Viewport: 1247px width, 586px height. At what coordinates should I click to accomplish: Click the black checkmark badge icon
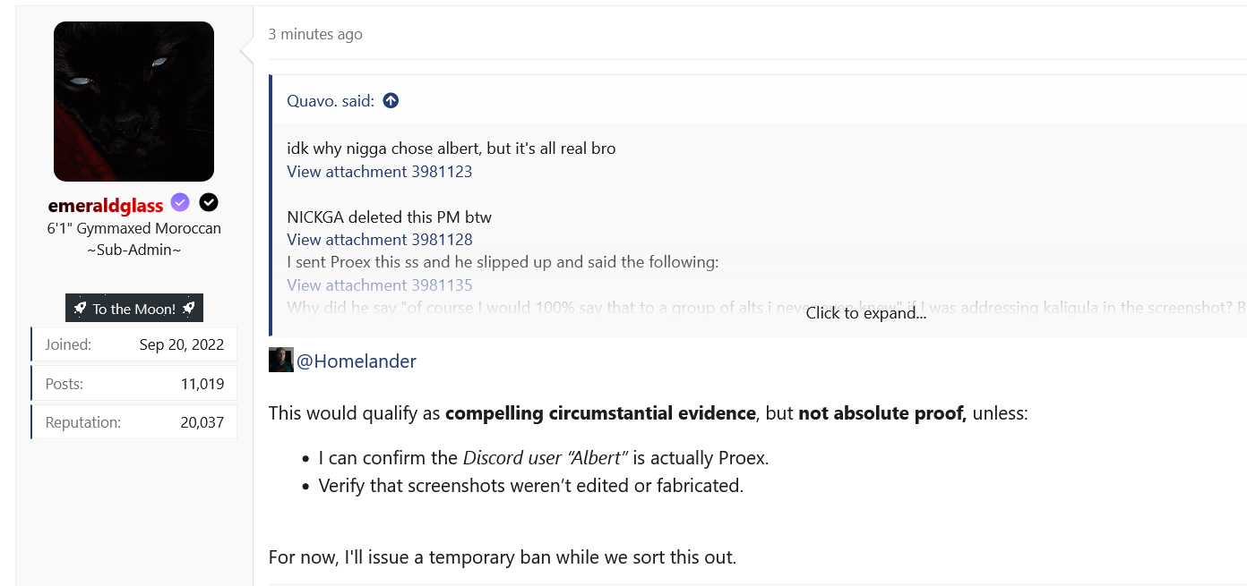[209, 203]
